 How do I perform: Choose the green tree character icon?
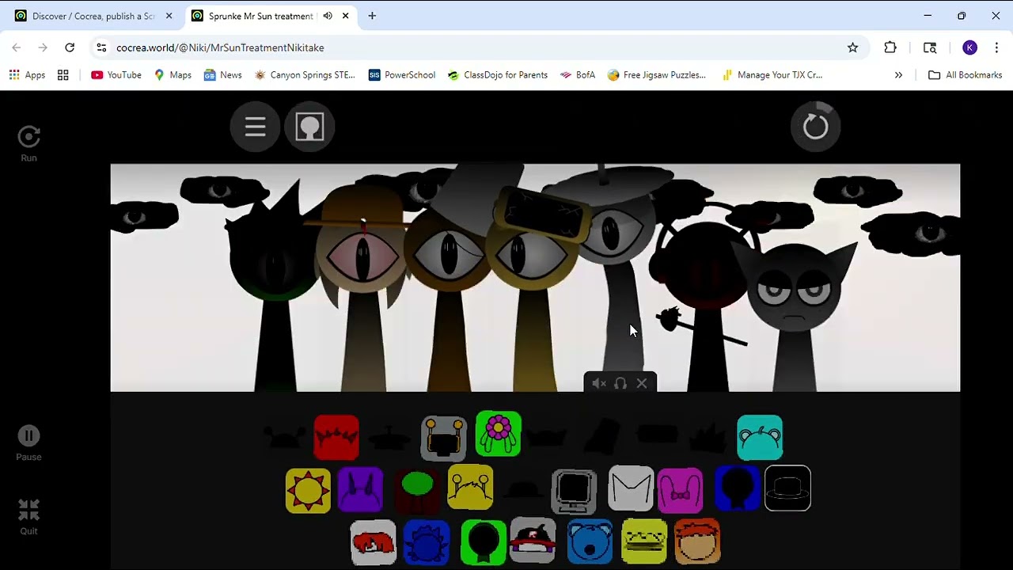click(x=417, y=491)
